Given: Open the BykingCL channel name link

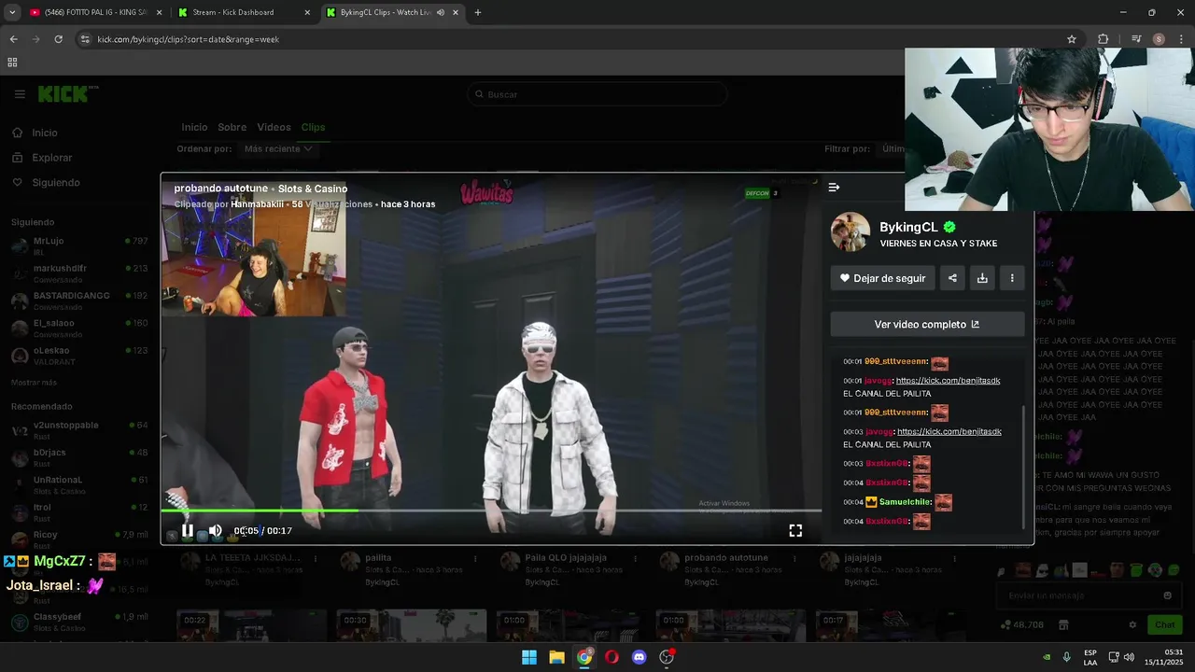Looking at the screenshot, I should pos(908,227).
